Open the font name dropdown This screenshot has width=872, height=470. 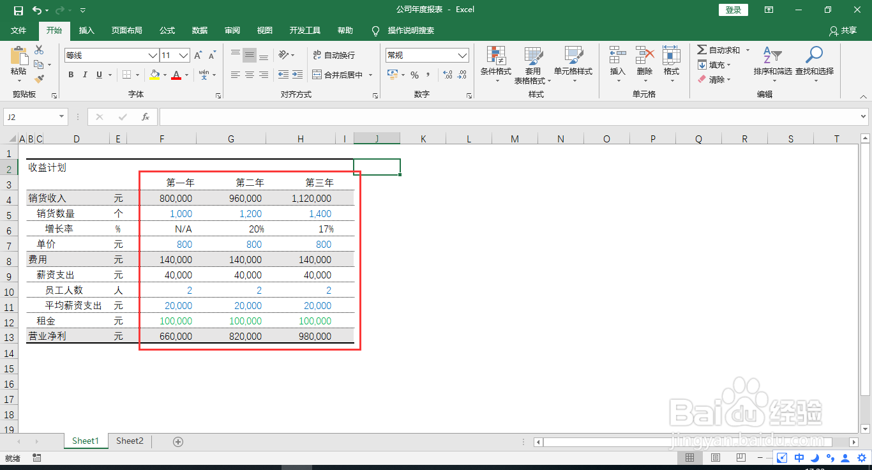pyautogui.click(x=152, y=55)
